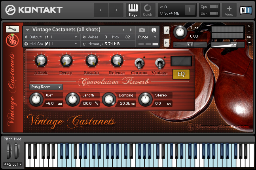Click the Damping value 20.0k Hz
256x170 pixels.
click(x=127, y=104)
